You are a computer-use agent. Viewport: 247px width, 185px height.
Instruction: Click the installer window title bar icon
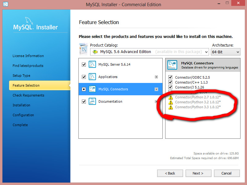6,4
